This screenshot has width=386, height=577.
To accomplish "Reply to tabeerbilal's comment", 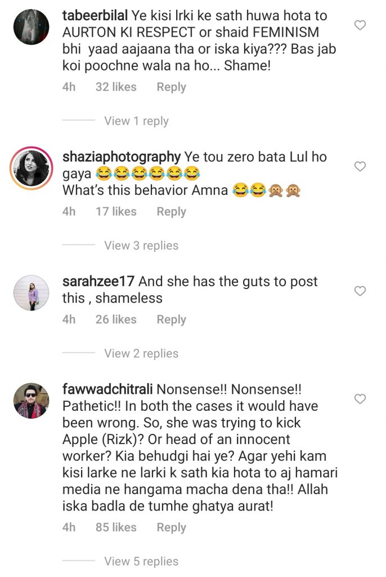I will click(x=171, y=87).
